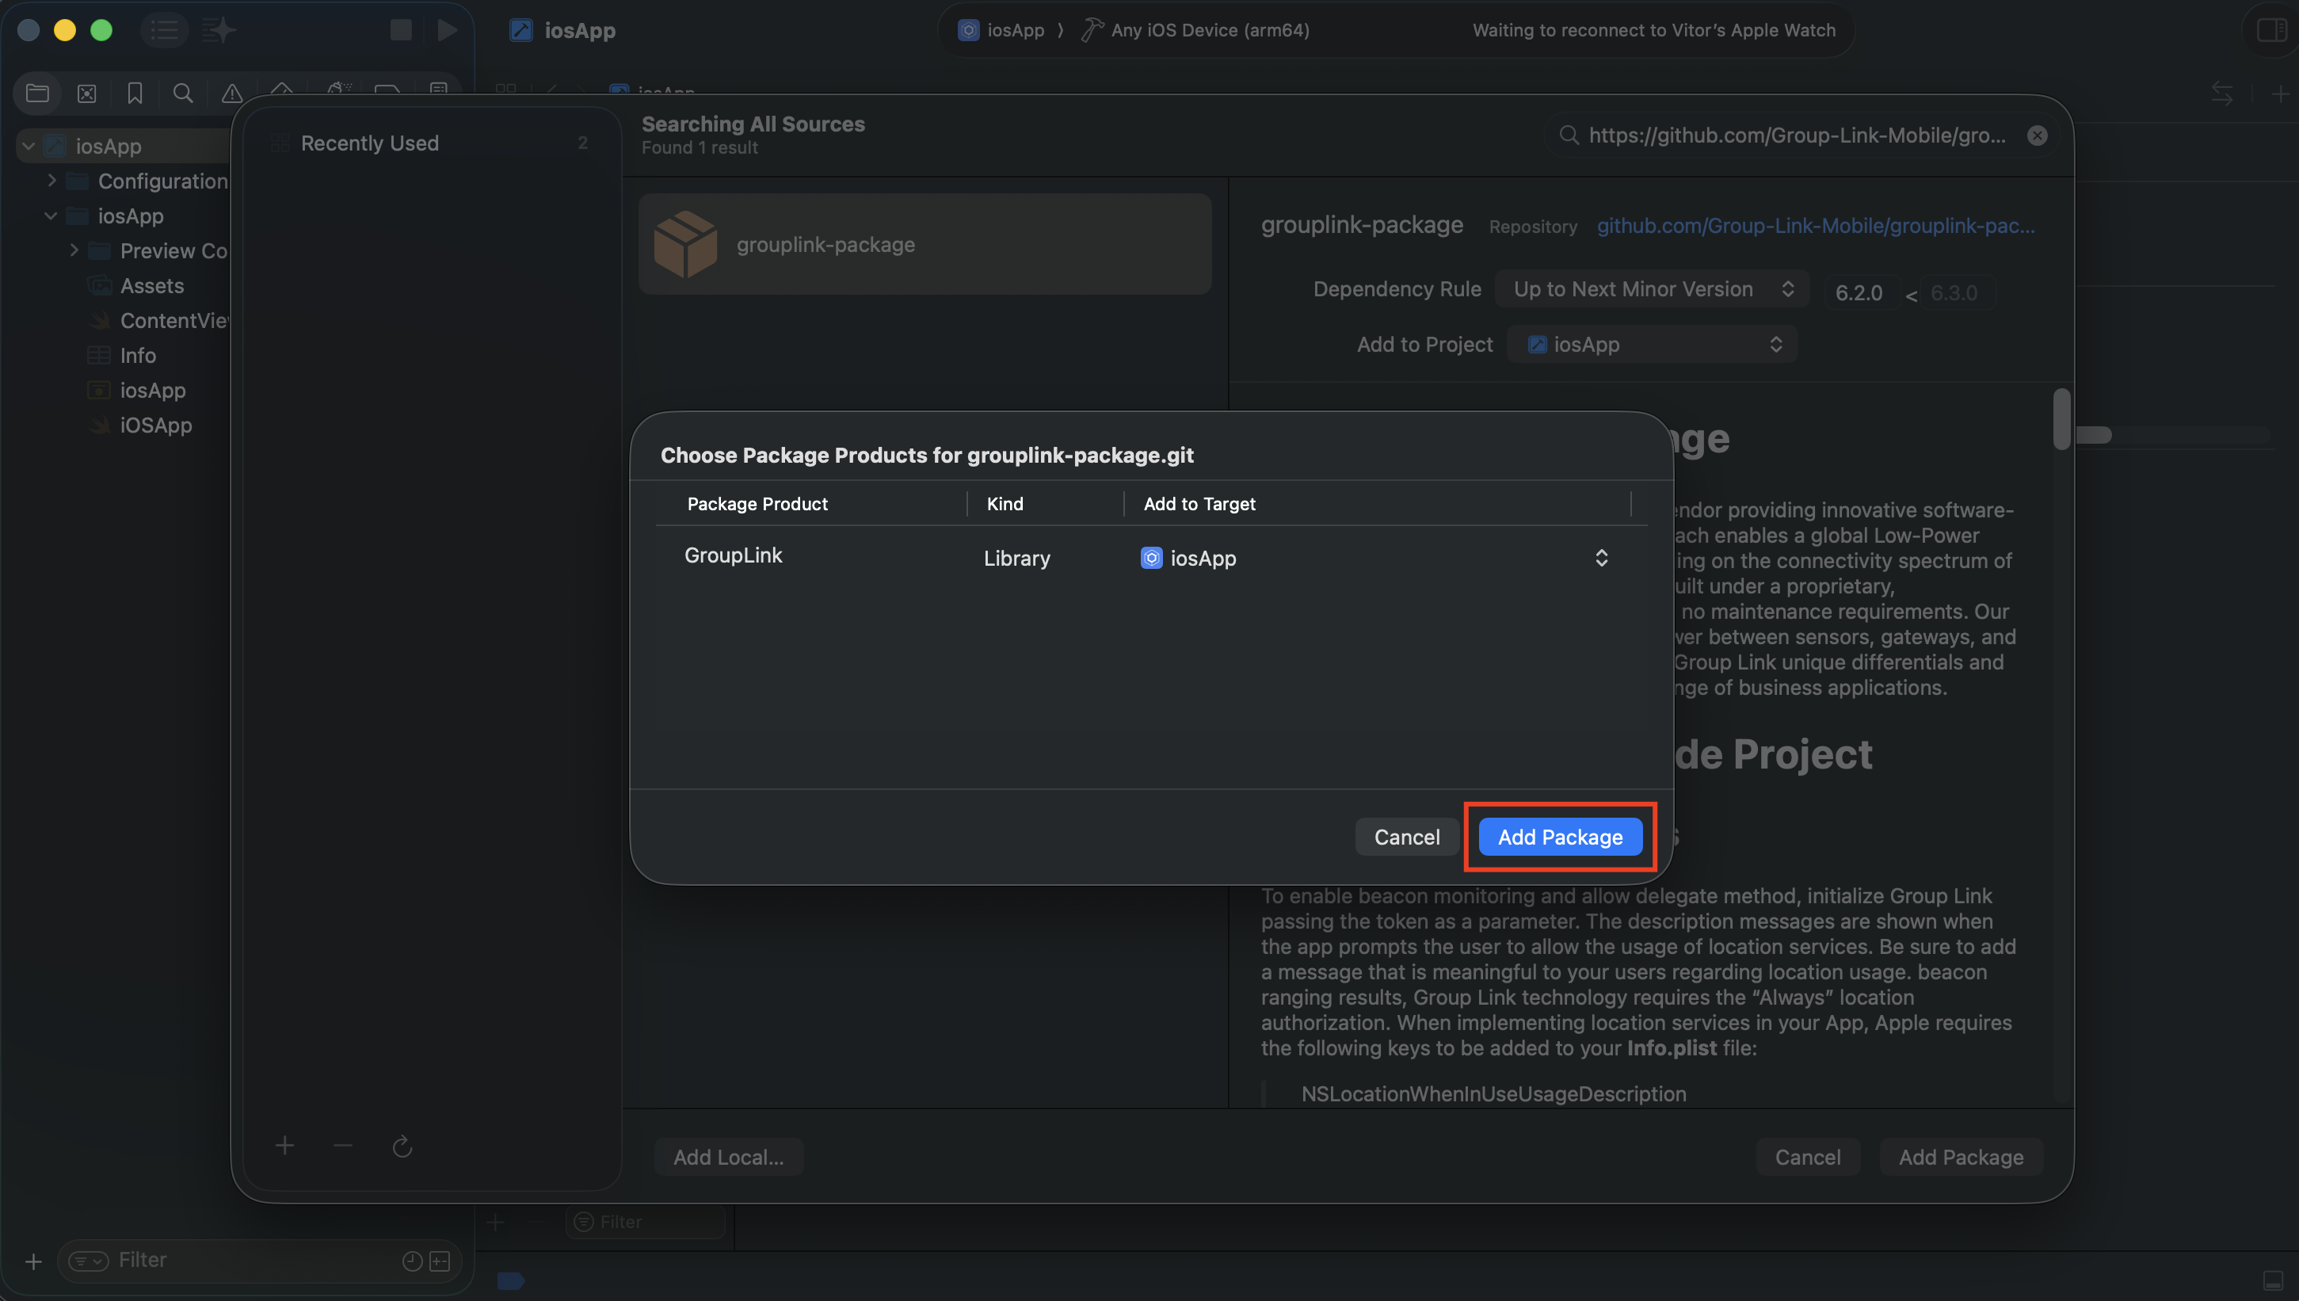Click the targets list Filter field
The width and height of the screenshot is (2299, 1301).
coord(646,1222)
